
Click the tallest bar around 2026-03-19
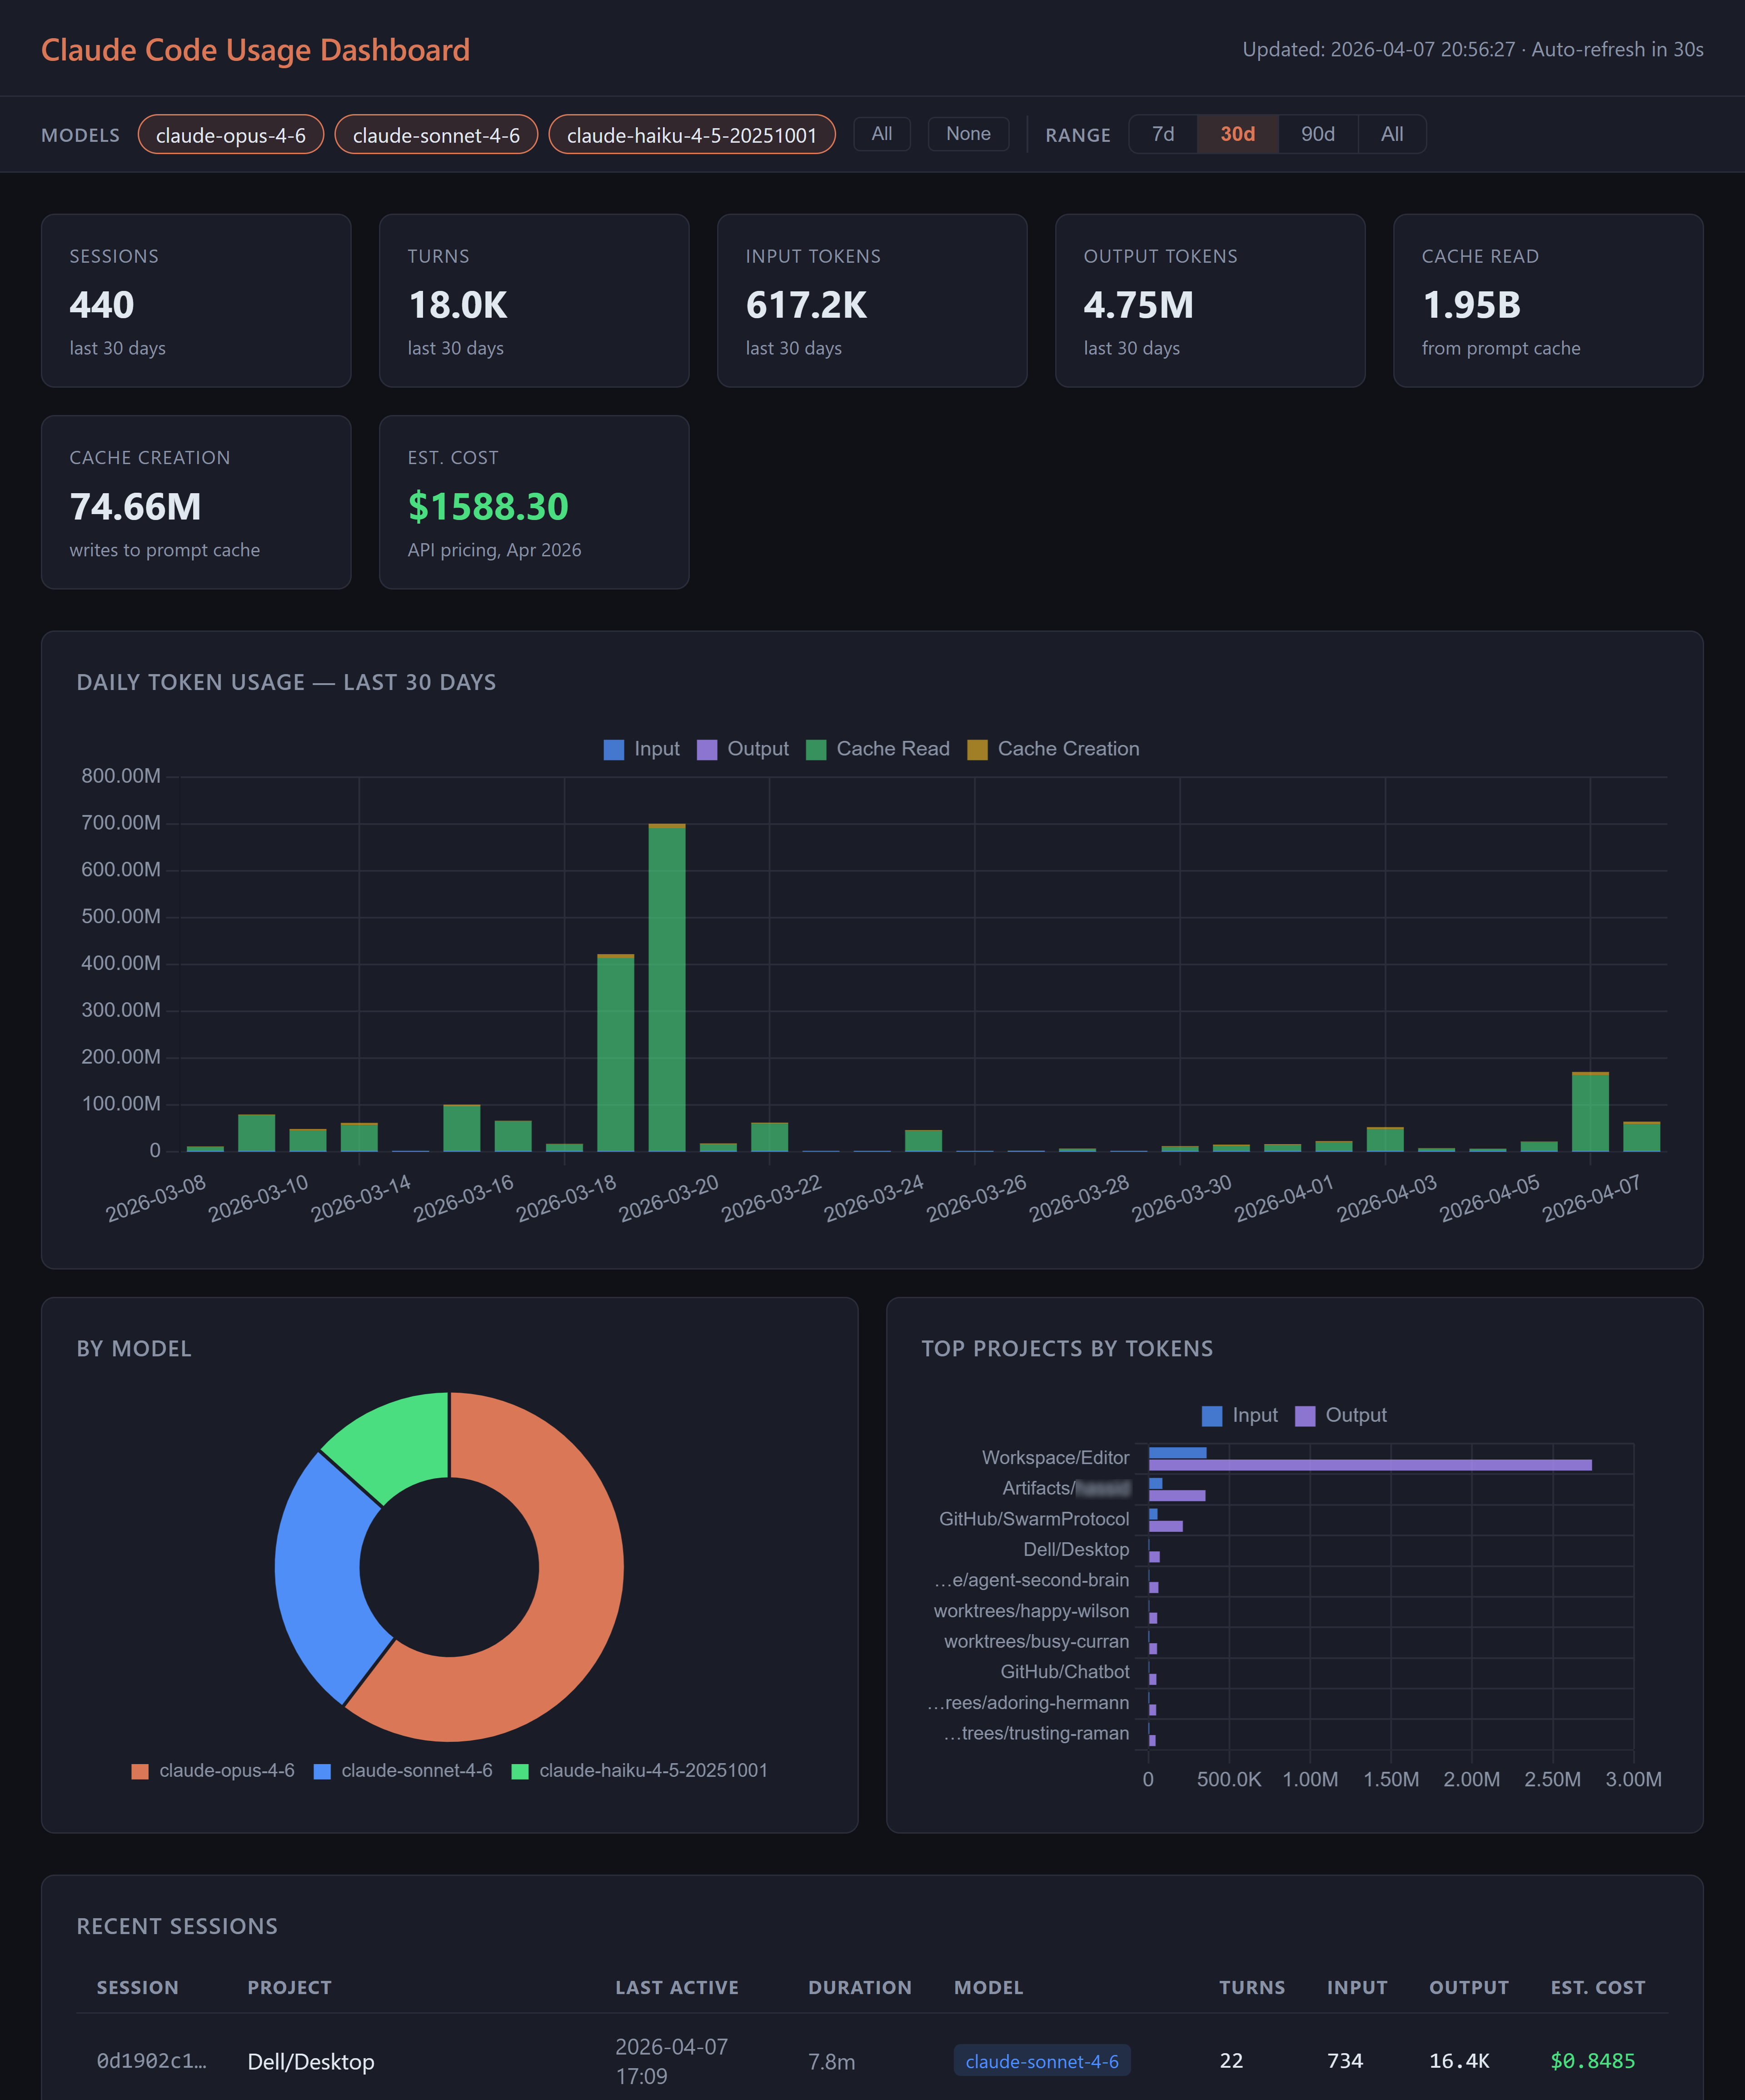[668, 1000]
